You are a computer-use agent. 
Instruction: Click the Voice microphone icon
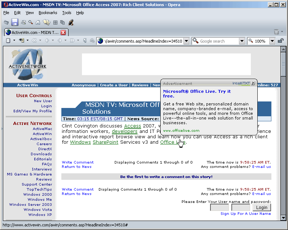pyautogui.click(x=71, y=22)
